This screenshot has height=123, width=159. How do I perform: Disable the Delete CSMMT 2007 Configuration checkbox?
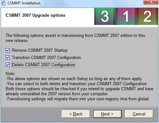(8, 65)
